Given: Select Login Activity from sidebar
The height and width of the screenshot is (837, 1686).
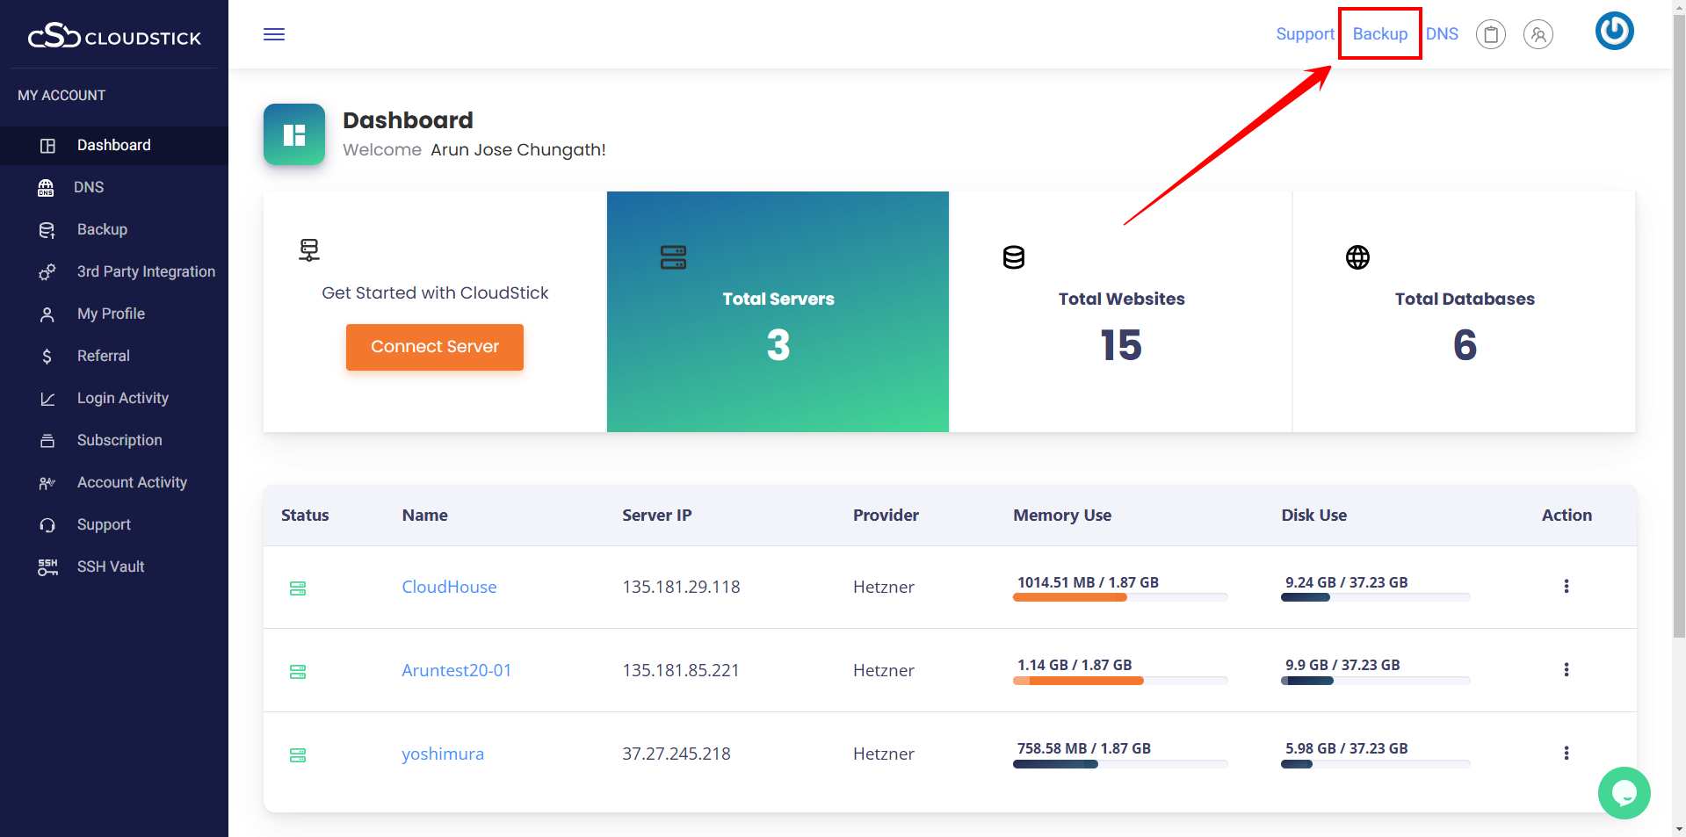Looking at the screenshot, I should (122, 398).
